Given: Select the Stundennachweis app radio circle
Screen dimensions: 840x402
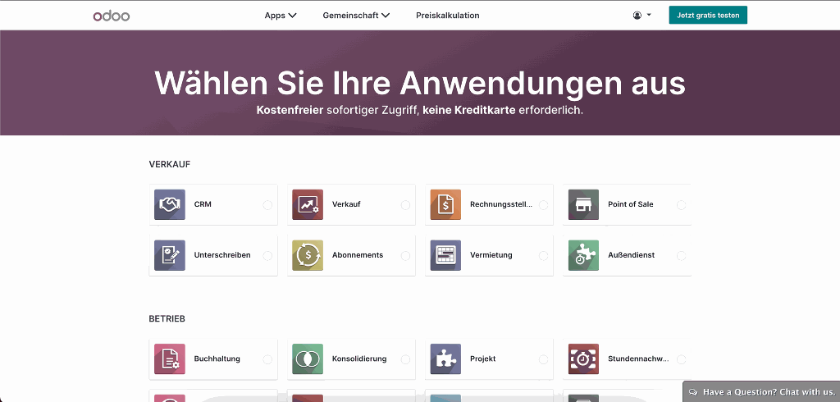Looking at the screenshot, I should pos(682,359).
